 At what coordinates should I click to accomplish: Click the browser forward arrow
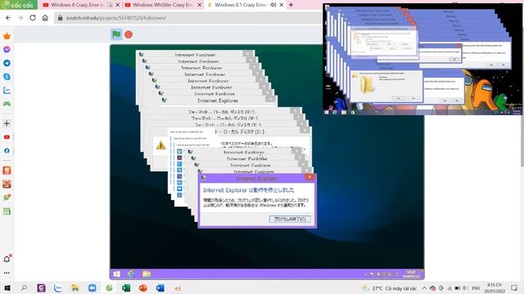point(20,18)
